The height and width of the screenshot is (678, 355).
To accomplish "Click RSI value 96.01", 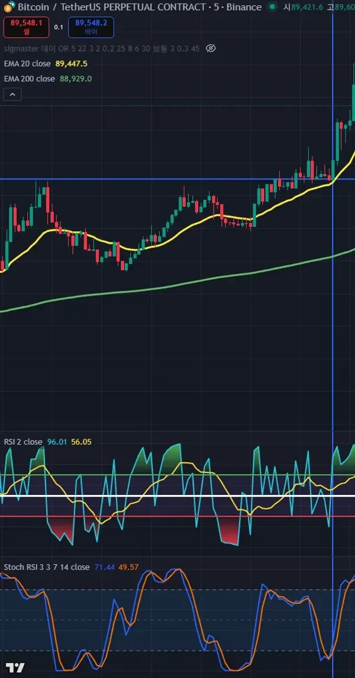I will [57, 442].
